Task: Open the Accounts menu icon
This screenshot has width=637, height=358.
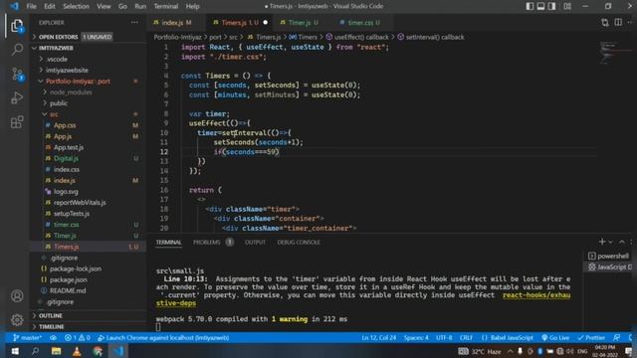Action: pyautogui.click(x=17, y=296)
